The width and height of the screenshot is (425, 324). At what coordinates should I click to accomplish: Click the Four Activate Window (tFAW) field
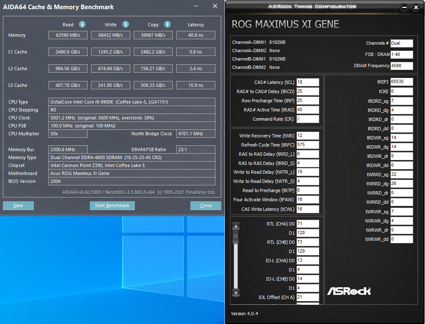[x=308, y=200]
